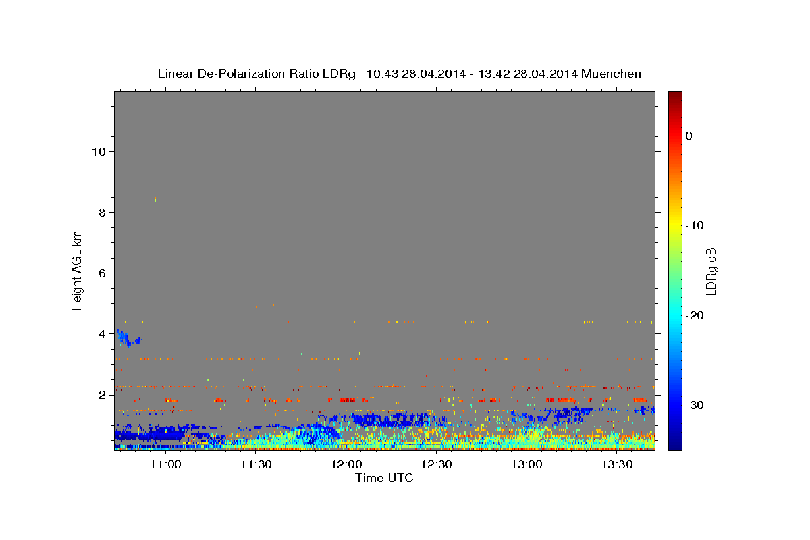This screenshot has width=810, height=540.
Task: Click the colorbar value -30
Action: click(695, 405)
